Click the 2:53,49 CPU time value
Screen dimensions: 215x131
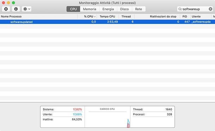point(112,22)
